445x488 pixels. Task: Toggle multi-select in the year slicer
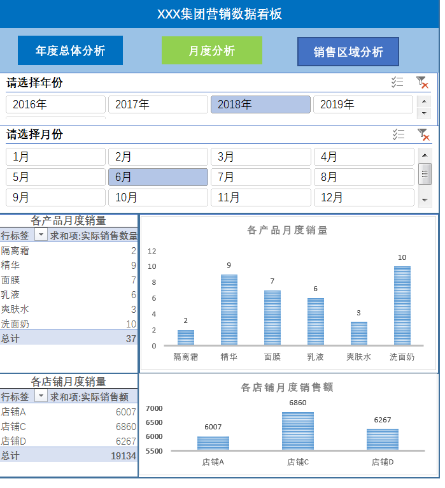tap(397, 82)
